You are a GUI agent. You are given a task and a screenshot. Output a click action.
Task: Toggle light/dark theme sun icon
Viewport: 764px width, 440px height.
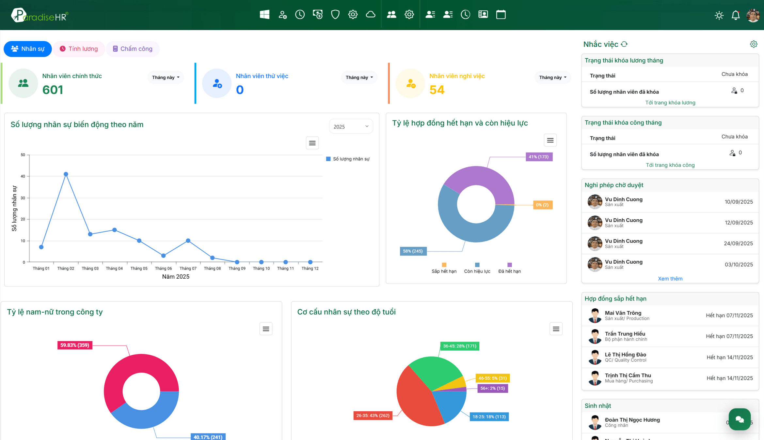click(x=719, y=15)
